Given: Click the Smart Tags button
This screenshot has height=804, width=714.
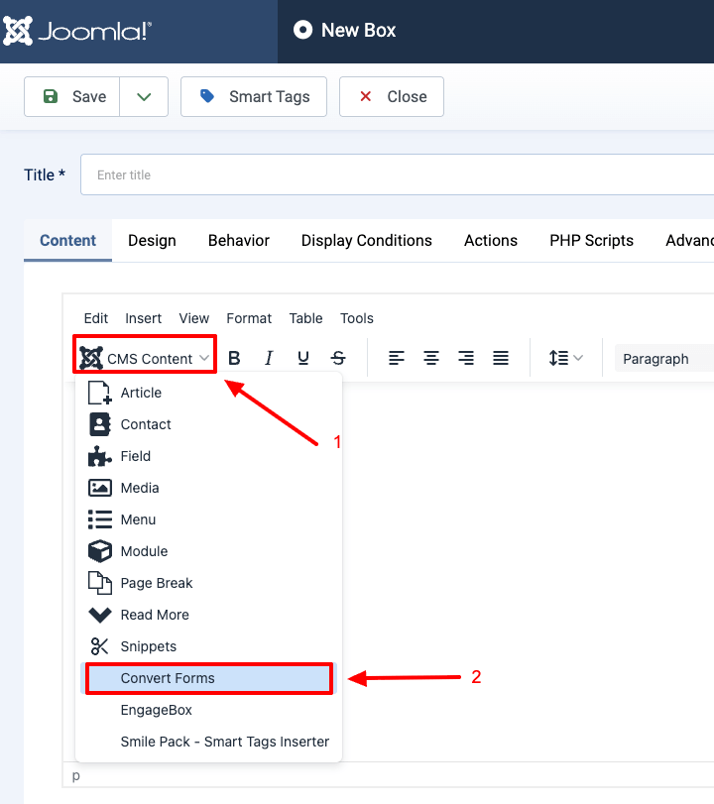Looking at the screenshot, I should (x=254, y=96).
